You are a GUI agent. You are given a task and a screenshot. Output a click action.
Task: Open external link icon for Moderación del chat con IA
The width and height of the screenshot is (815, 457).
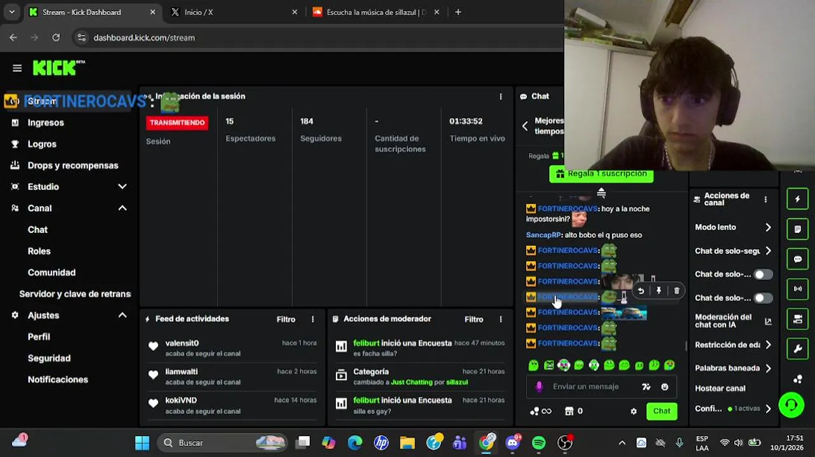click(x=768, y=321)
